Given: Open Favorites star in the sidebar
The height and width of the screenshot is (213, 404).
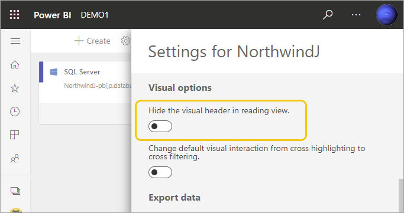Looking at the screenshot, I should pos(15,89).
